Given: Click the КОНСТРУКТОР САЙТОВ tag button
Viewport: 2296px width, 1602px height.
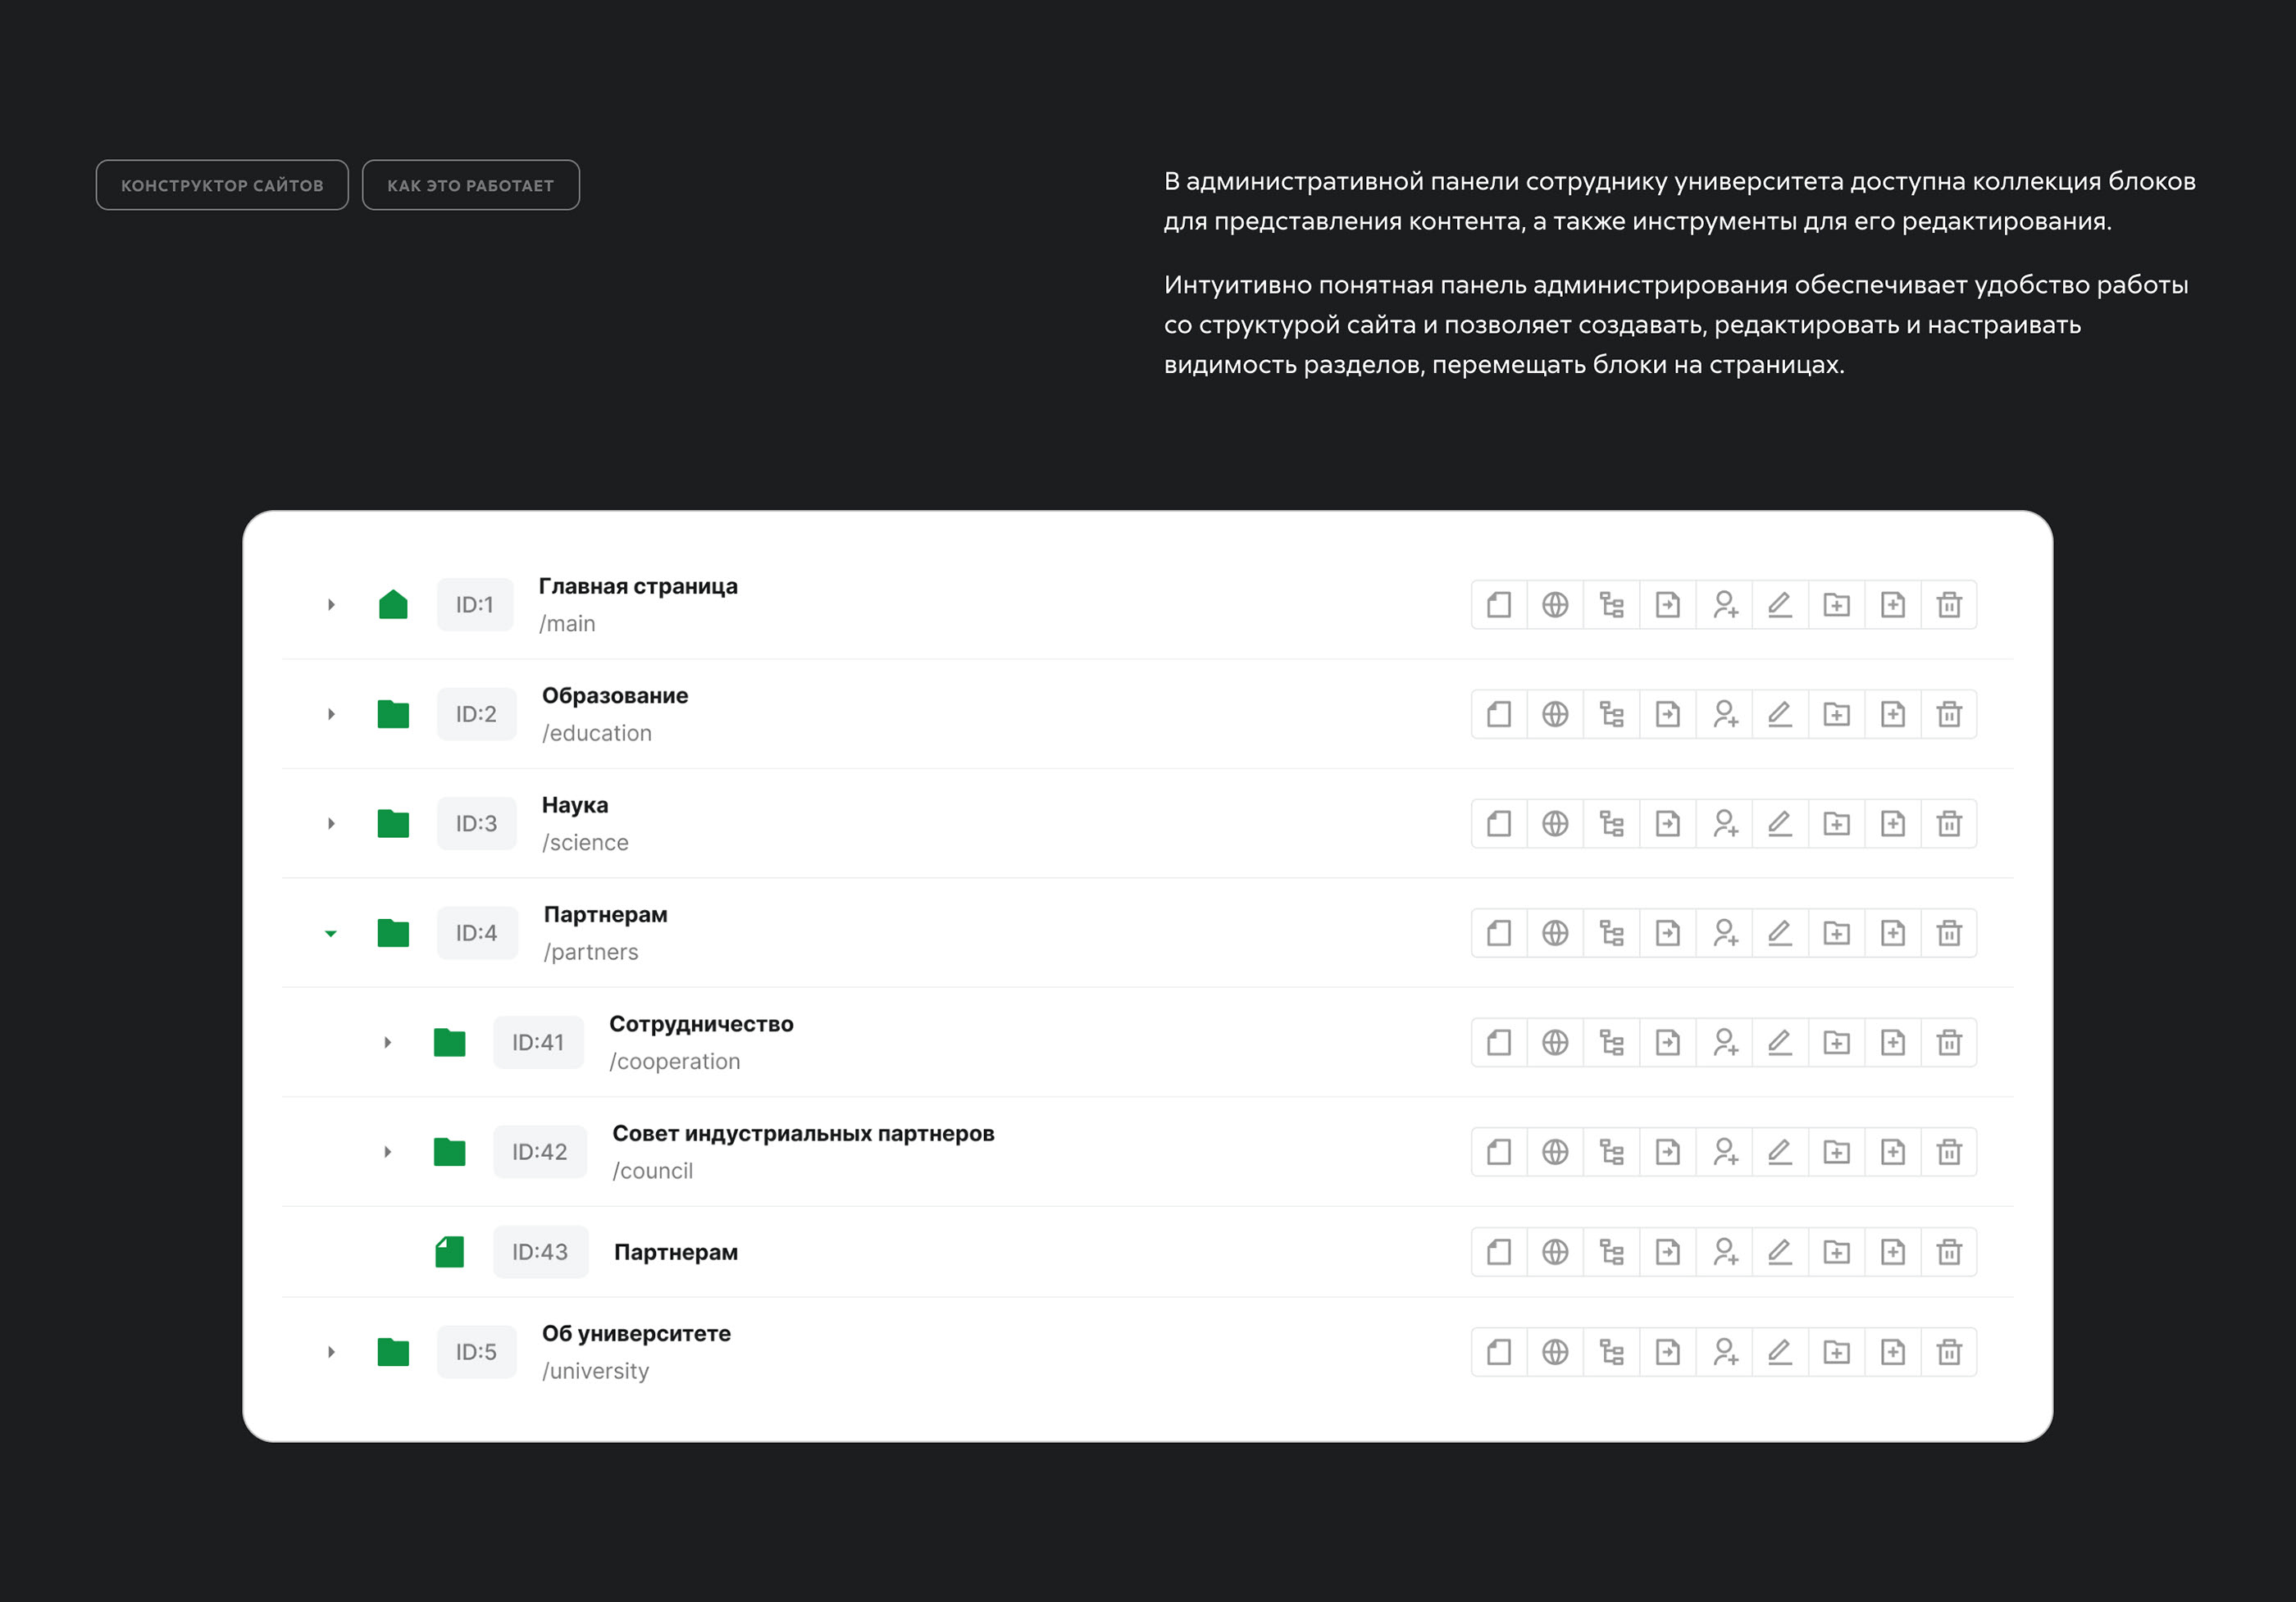Looking at the screenshot, I should coord(222,185).
